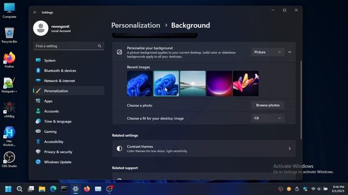This screenshot has height=195, width=348.
Task: Select the purple glow wallpaper thumbnail
Action: tap(219, 83)
